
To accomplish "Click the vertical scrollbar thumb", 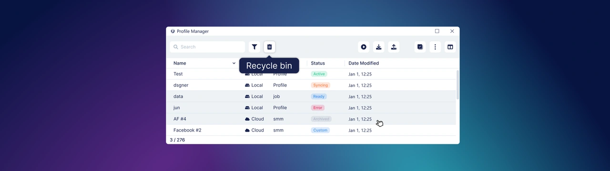I will click(458, 85).
